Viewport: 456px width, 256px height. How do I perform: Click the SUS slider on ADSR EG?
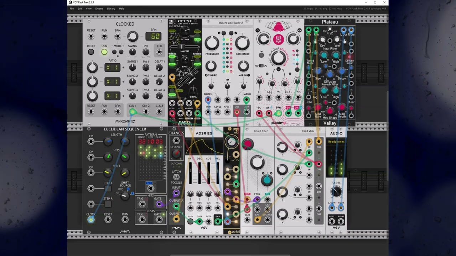(209, 173)
